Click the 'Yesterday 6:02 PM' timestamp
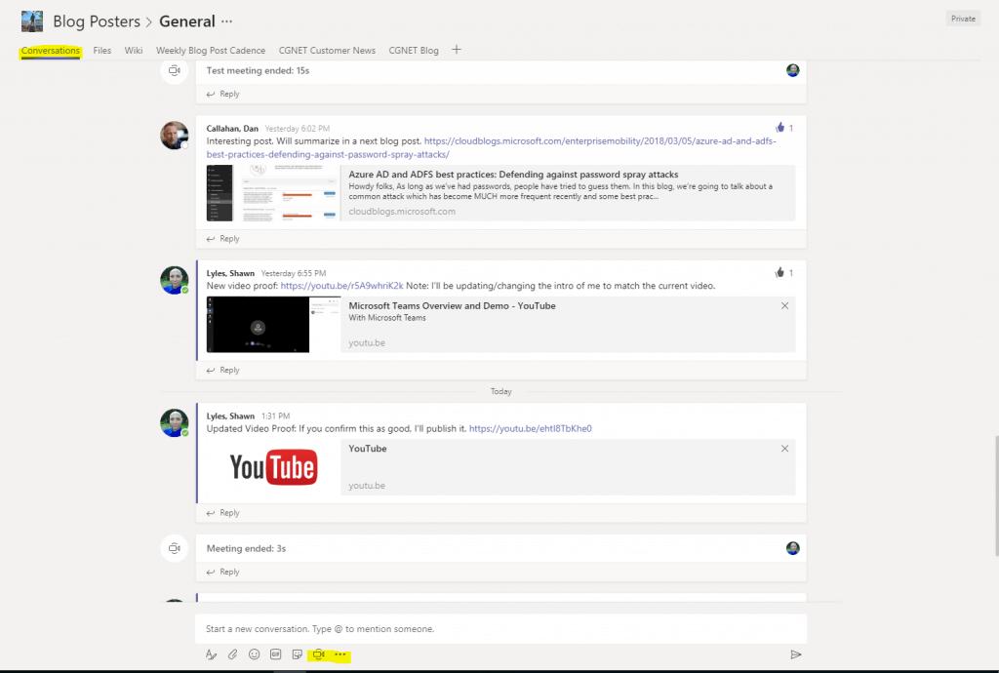Image resolution: width=999 pixels, height=673 pixels. [x=298, y=129]
